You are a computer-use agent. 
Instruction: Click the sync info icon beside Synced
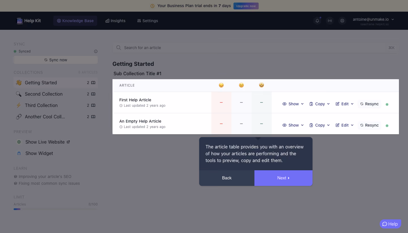[x=96, y=51]
